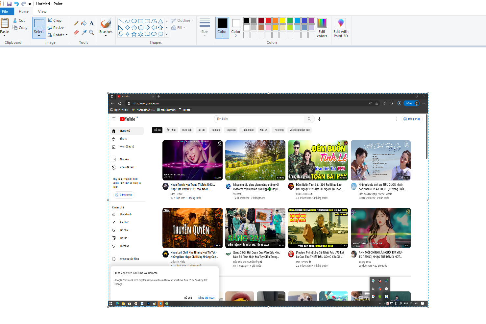Select the Four-point star shape
This screenshot has height=324, width=486.
click(x=127, y=34)
